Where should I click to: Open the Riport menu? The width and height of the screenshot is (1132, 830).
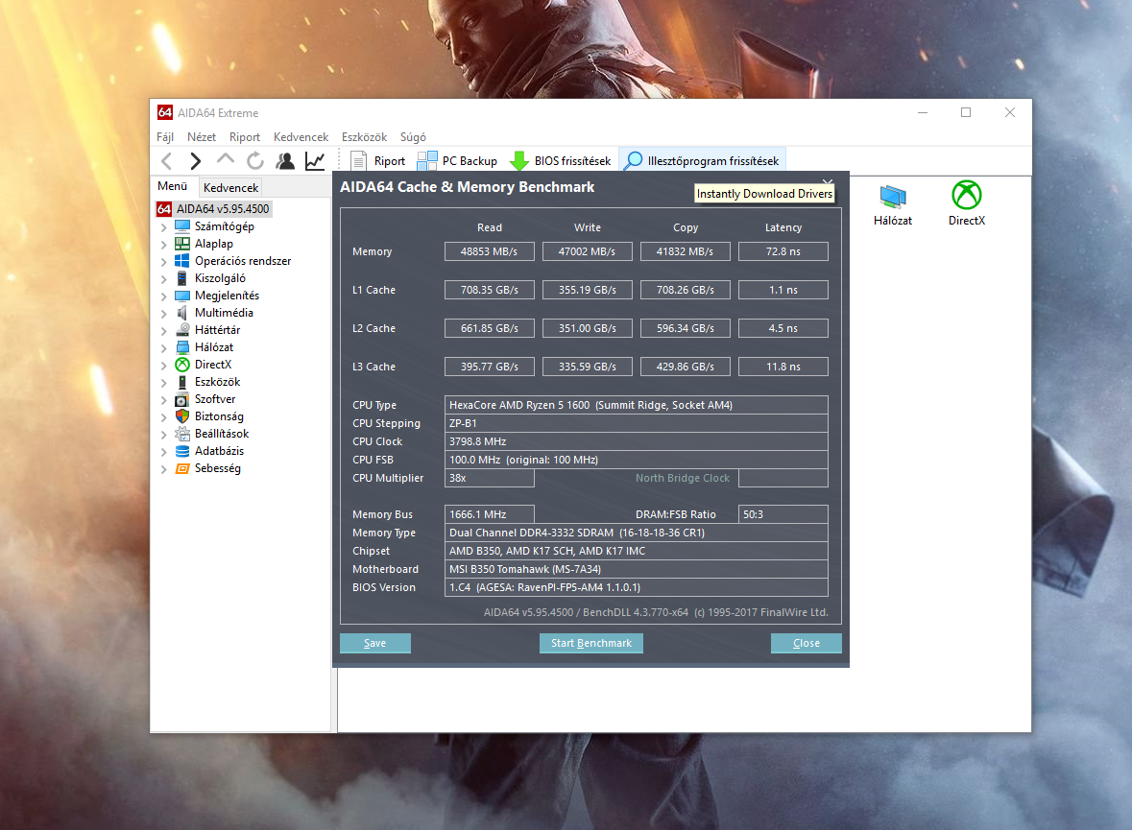click(x=245, y=137)
